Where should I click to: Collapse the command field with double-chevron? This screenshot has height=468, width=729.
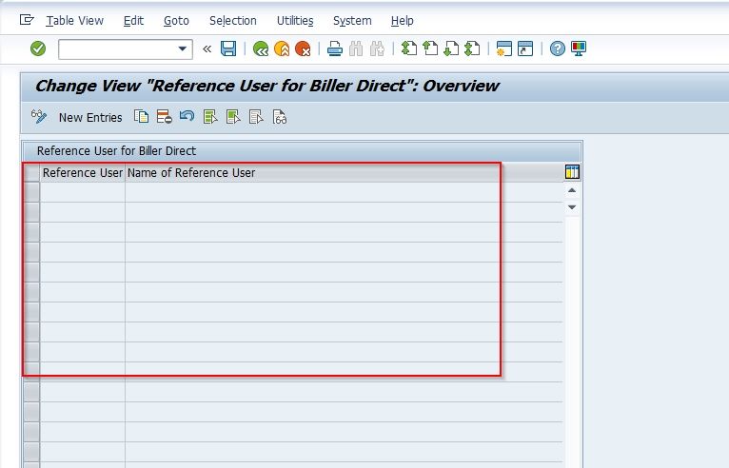207,49
